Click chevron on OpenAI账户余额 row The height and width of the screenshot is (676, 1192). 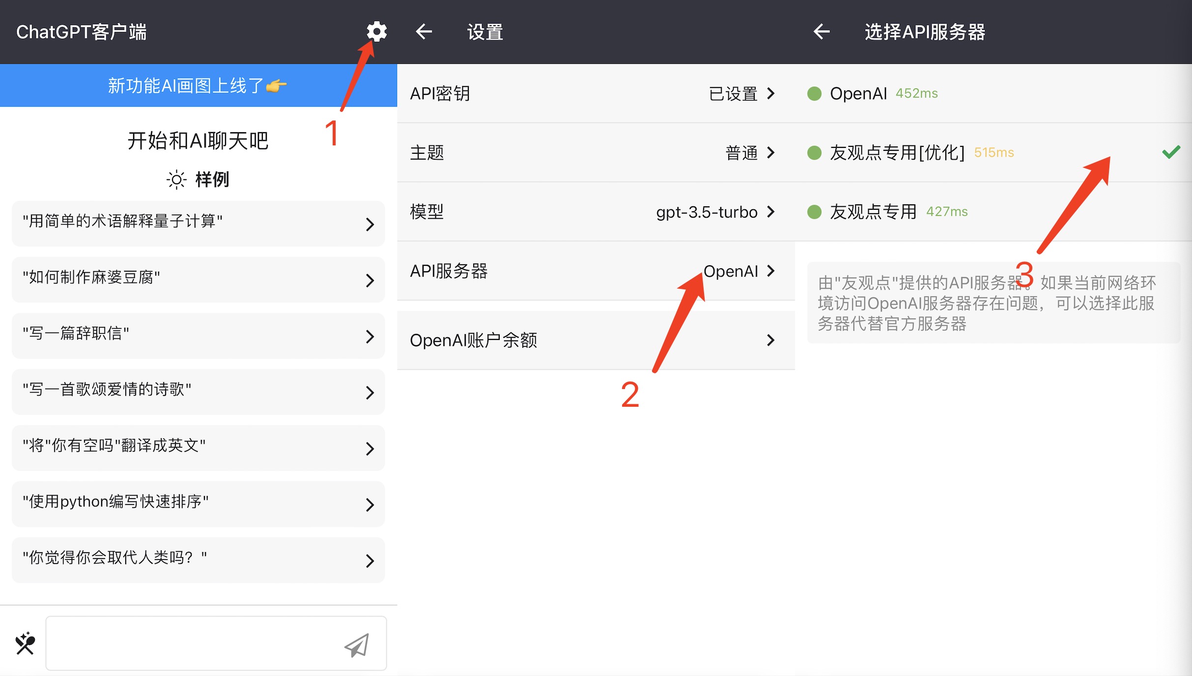771,340
